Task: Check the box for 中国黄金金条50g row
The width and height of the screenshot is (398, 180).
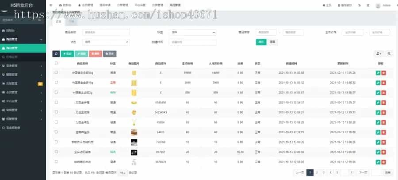Action: (x=56, y=72)
